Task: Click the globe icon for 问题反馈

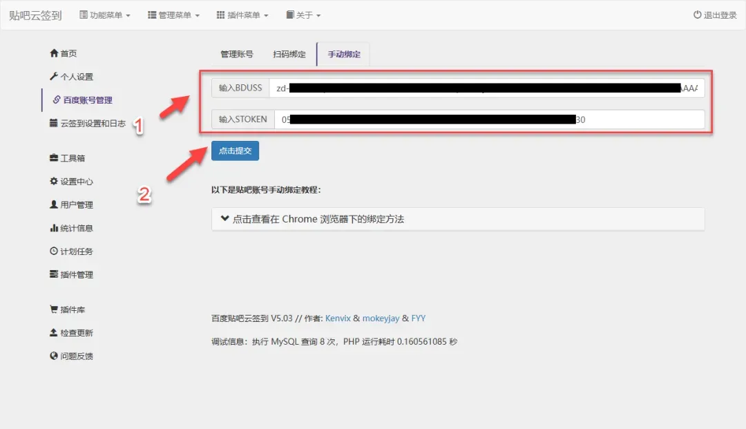Action: point(54,356)
